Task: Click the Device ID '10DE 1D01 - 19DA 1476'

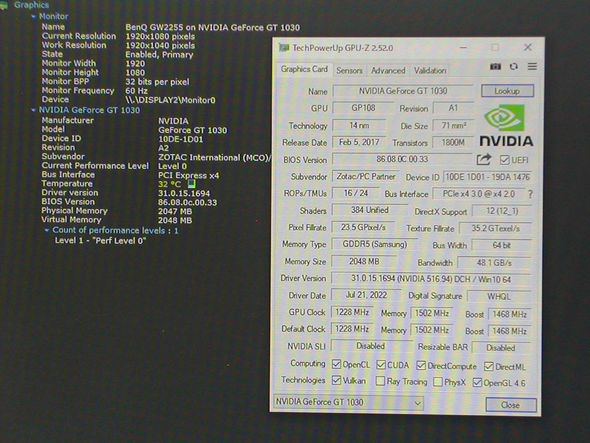Action: point(487,177)
